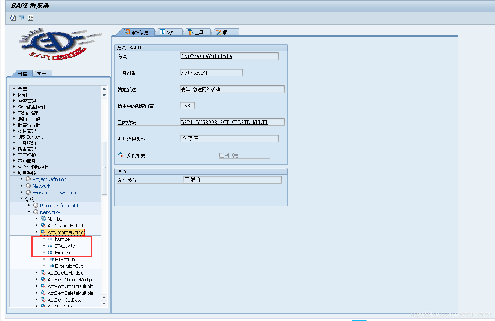
Task: Click the WorkBreakdownStruct object circle icon
Action: pos(28,193)
